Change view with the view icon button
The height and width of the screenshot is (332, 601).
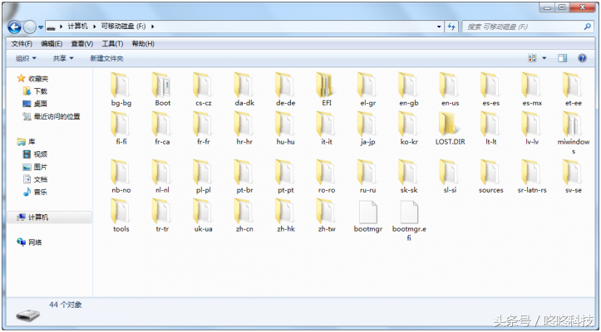coord(532,58)
